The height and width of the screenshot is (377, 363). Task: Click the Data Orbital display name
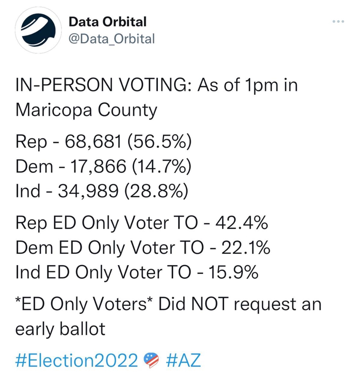[107, 22]
